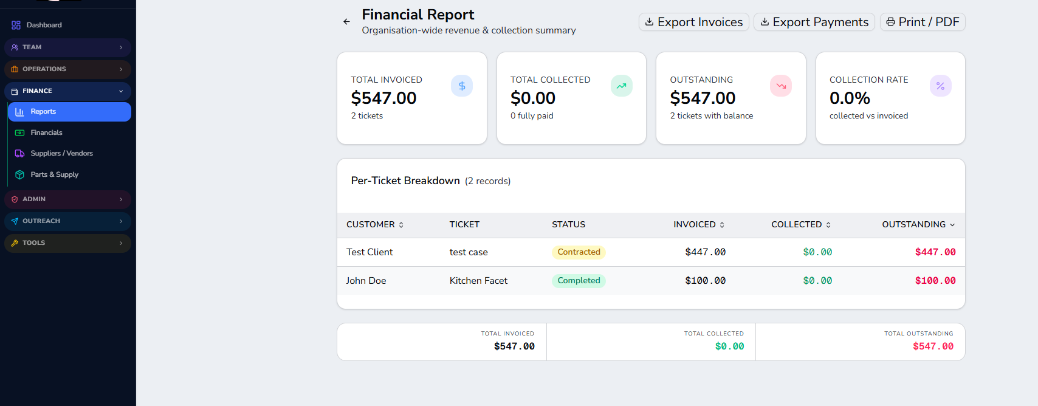
Task: Click the 0.0% collection rate value
Action: [x=850, y=98]
